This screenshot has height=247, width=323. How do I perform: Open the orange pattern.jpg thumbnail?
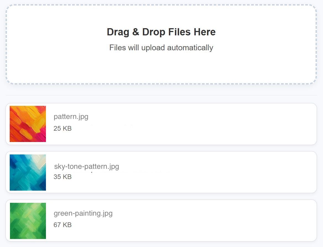coord(28,124)
